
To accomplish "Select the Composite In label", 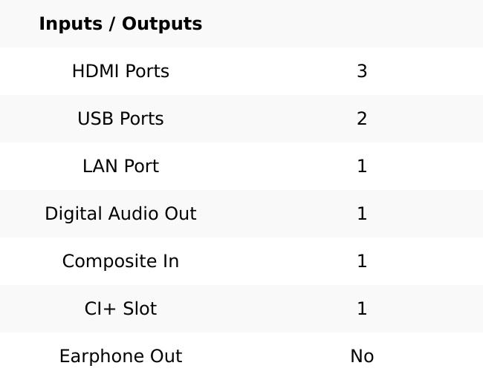I will point(120,261).
